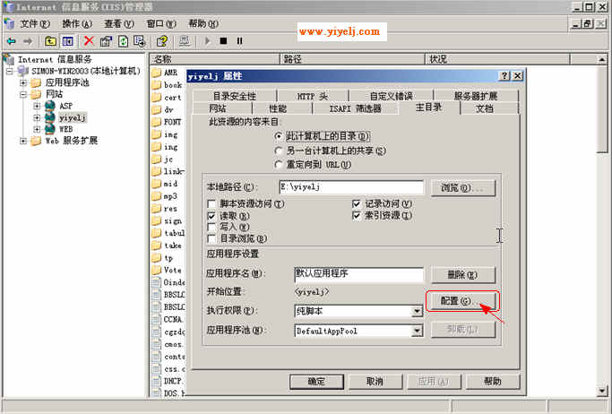Click the Start service play icon
This screenshot has height=414, width=612.
point(207,41)
